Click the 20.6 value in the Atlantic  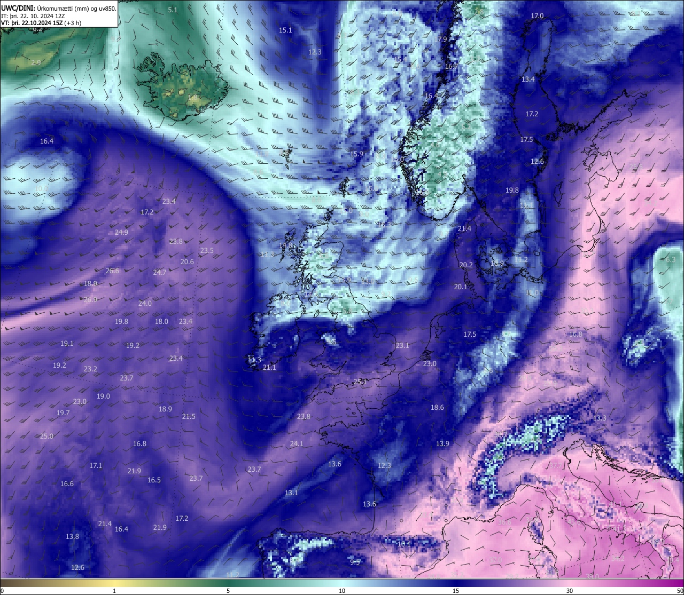pos(187,261)
